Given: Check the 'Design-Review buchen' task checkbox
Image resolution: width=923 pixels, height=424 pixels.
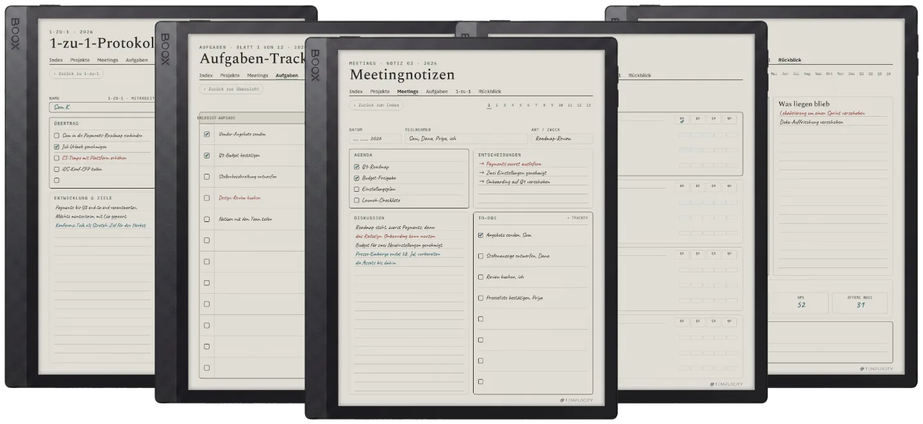Looking at the screenshot, I should coord(206,198).
